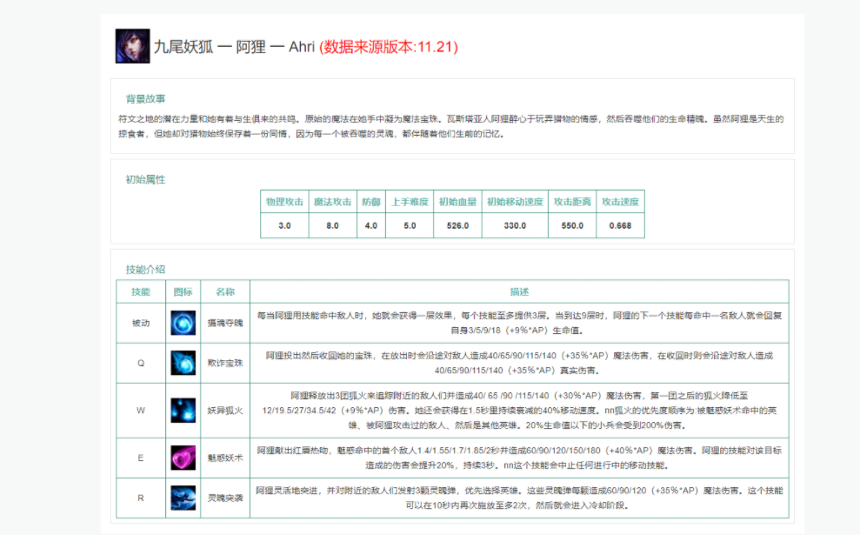Click the 名称 header in skill table
The image size is (860, 535).
pyautogui.click(x=225, y=292)
